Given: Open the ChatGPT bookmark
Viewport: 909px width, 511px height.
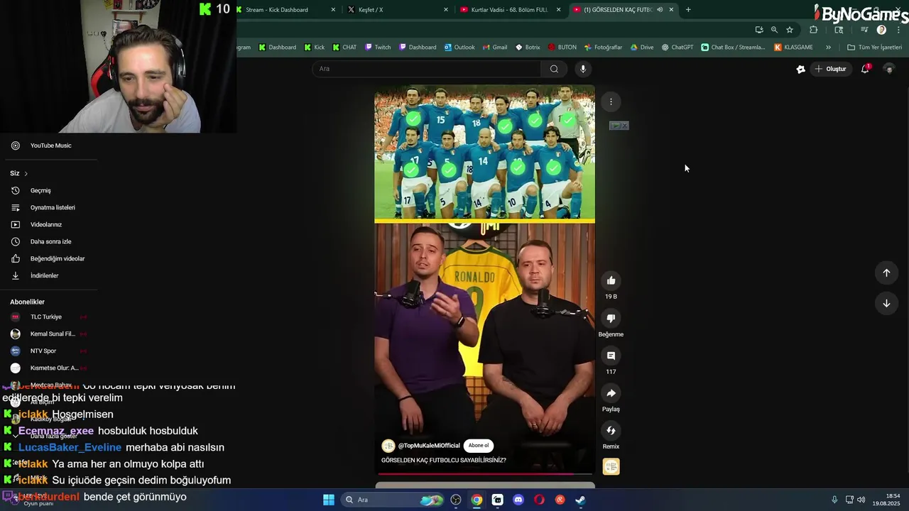Looking at the screenshot, I should [677, 48].
